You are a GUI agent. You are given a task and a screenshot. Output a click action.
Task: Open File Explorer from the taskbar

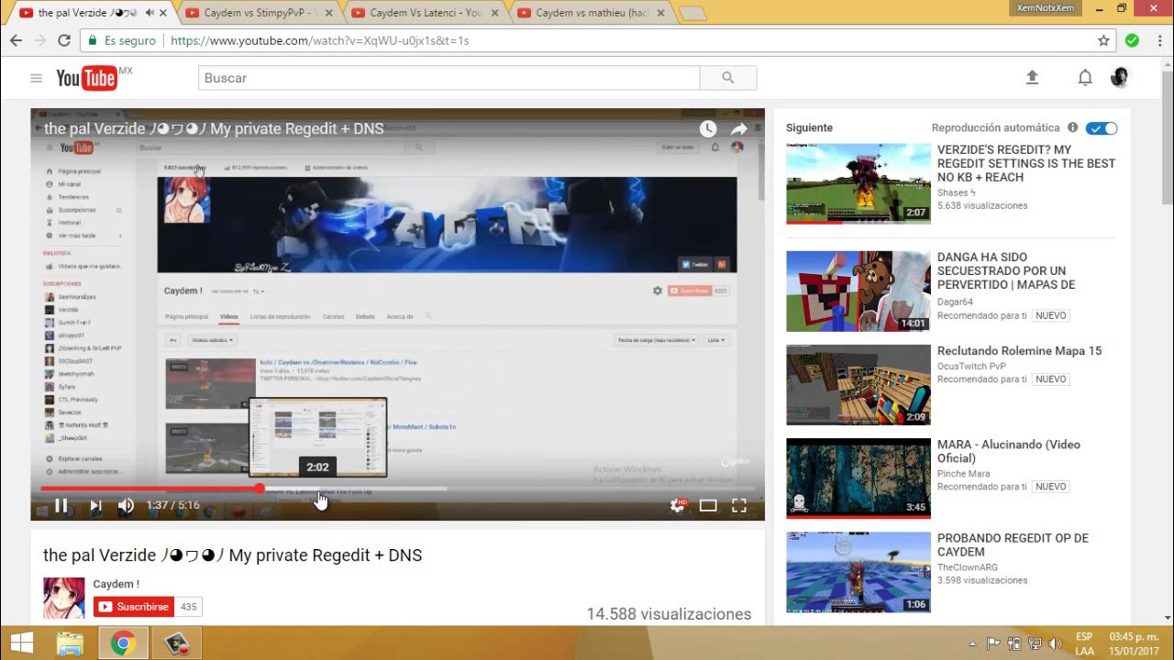[x=71, y=643]
